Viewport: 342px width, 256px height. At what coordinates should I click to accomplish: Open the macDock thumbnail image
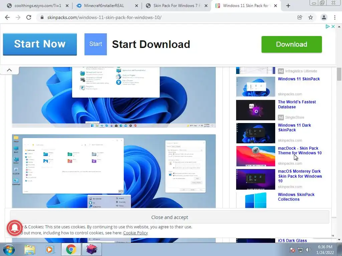(x=255, y=156)
